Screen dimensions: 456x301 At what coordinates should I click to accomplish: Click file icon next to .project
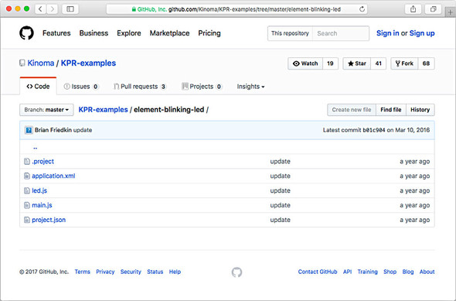pos(27,161)
